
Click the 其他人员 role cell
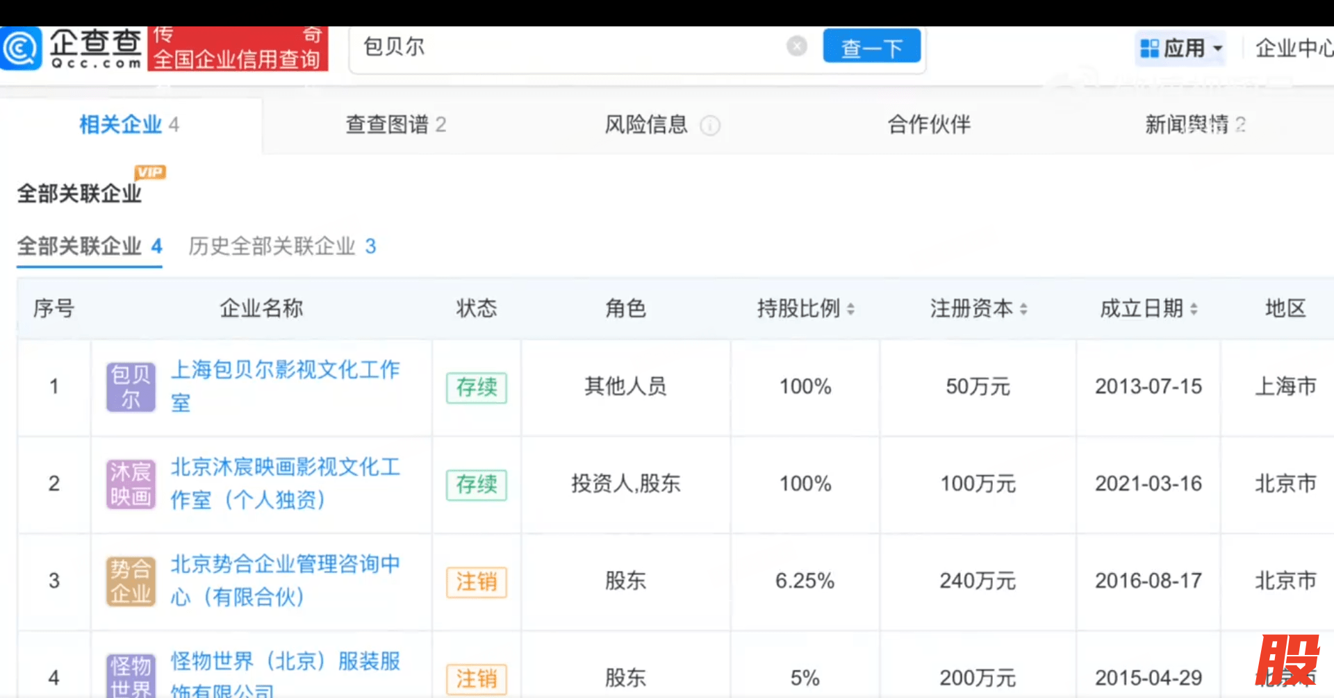click(x=625, y=387)
